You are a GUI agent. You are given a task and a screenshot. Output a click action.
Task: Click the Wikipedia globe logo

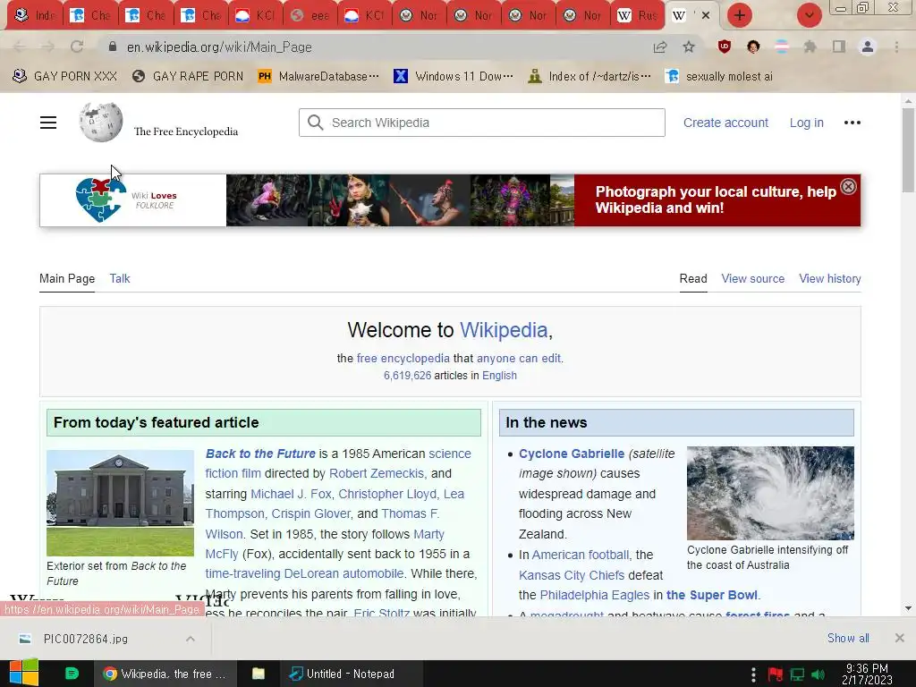[x=101, y=122]
